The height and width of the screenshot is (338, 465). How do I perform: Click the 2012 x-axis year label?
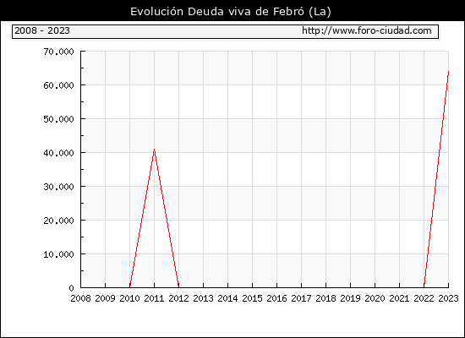click(x=179, y=298)
